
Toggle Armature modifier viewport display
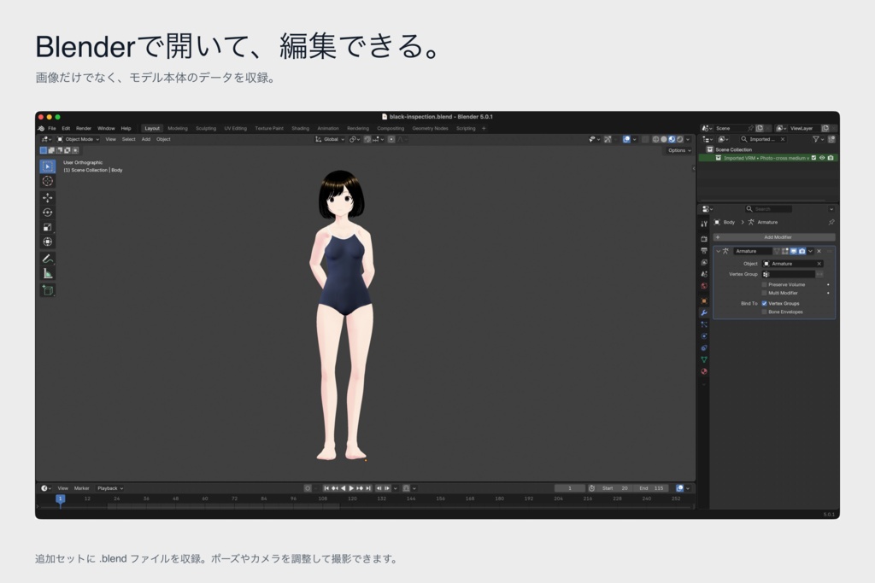point(794,251)
